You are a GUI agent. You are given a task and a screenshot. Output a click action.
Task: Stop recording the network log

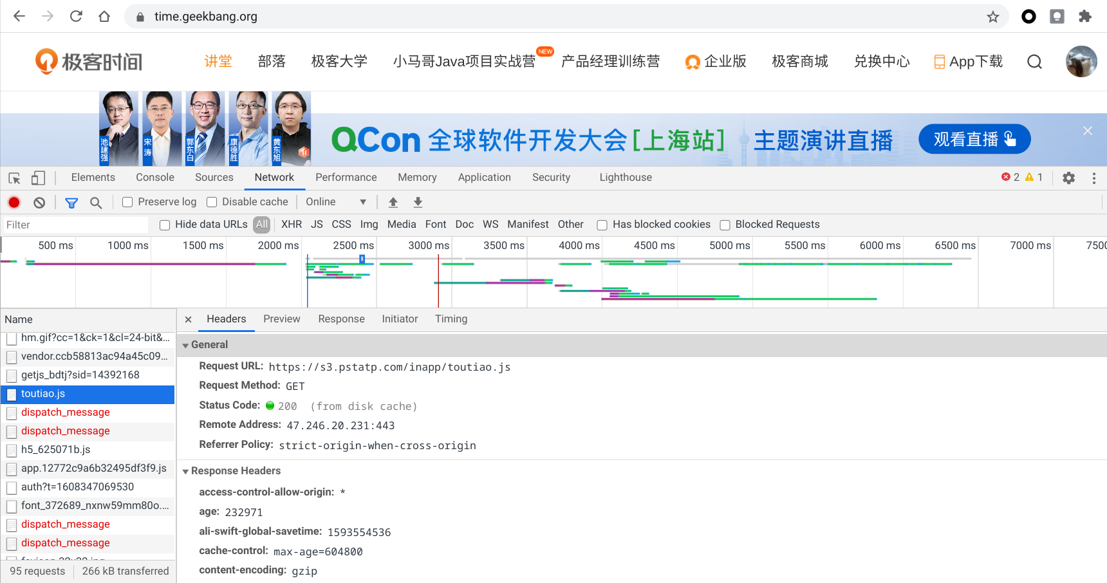click(x=14, y=202)
